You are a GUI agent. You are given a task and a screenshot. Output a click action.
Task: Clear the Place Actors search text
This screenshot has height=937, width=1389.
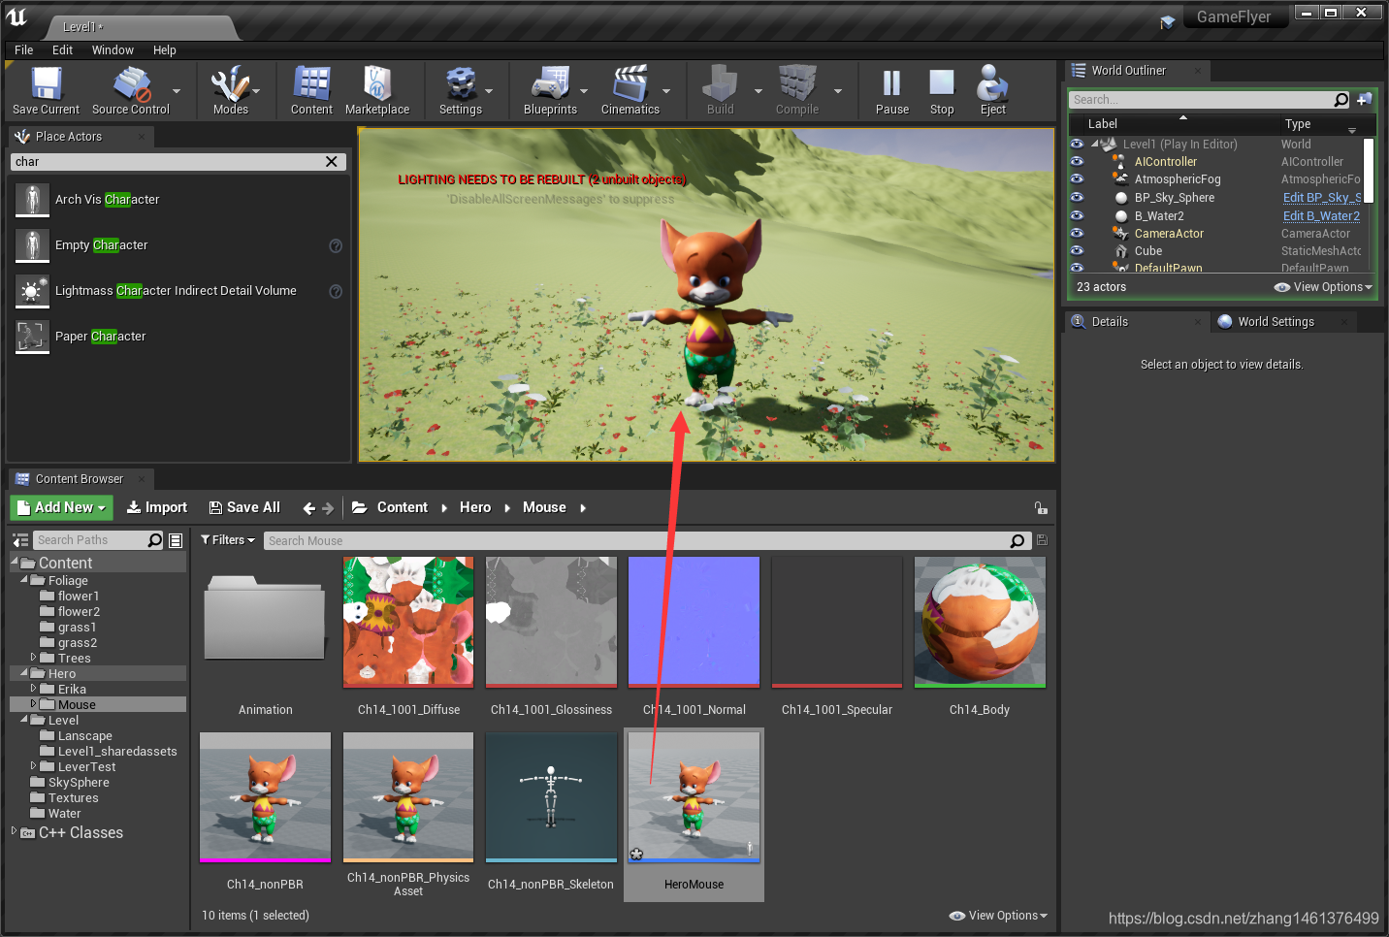point(332,162)
